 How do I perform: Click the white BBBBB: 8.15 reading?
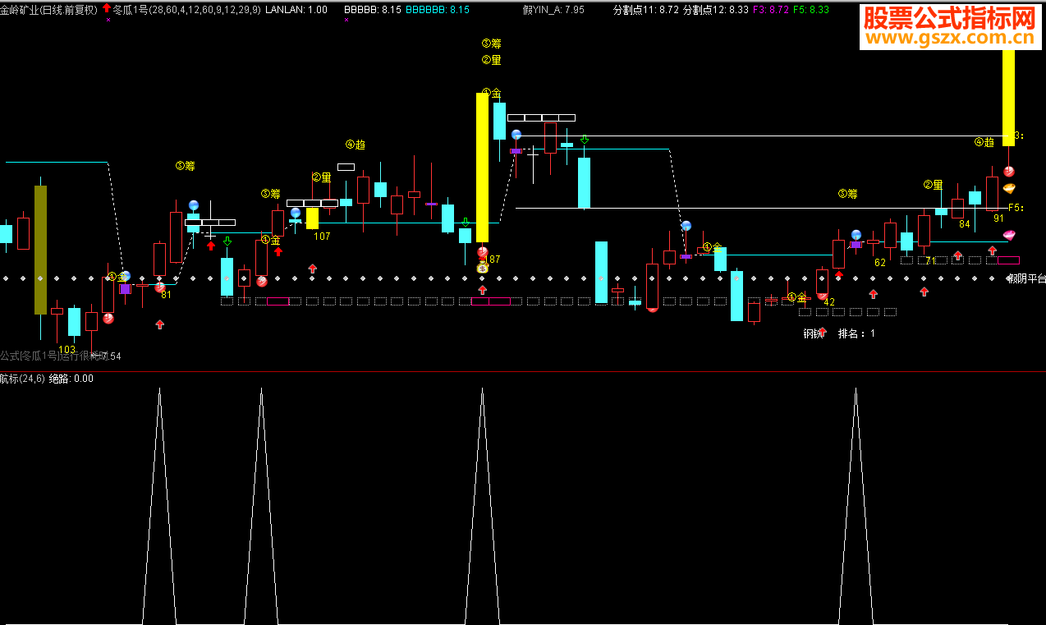373,9
